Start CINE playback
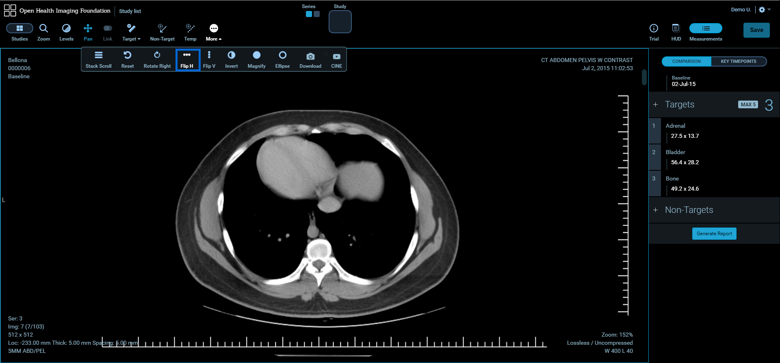 tap(336, 59)
